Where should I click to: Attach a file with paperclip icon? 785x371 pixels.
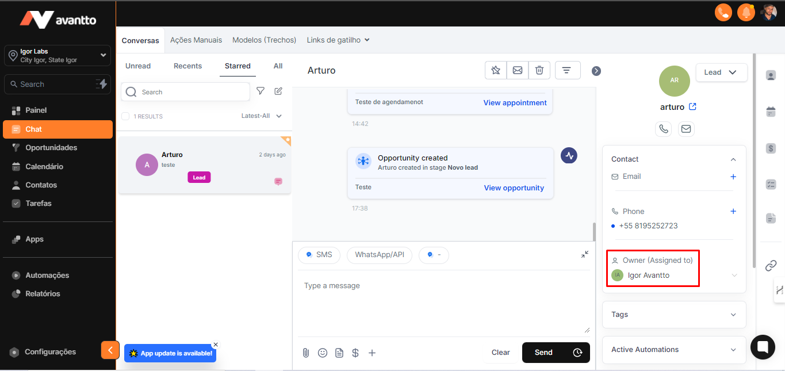click(x=306, y=353)
